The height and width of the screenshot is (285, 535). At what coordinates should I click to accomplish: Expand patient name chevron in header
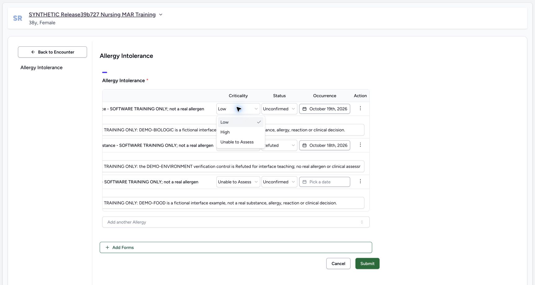point(161,15)
